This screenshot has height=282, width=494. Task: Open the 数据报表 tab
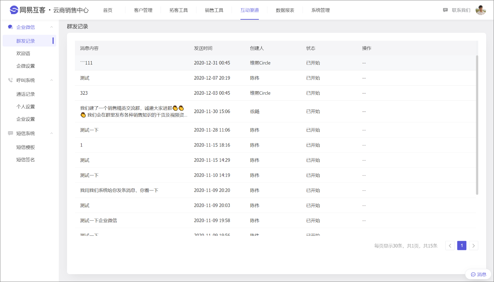pos(285,10)
